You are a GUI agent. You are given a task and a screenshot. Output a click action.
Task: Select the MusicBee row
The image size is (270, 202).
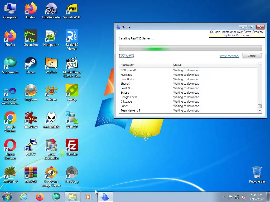[x=188, y=75]
